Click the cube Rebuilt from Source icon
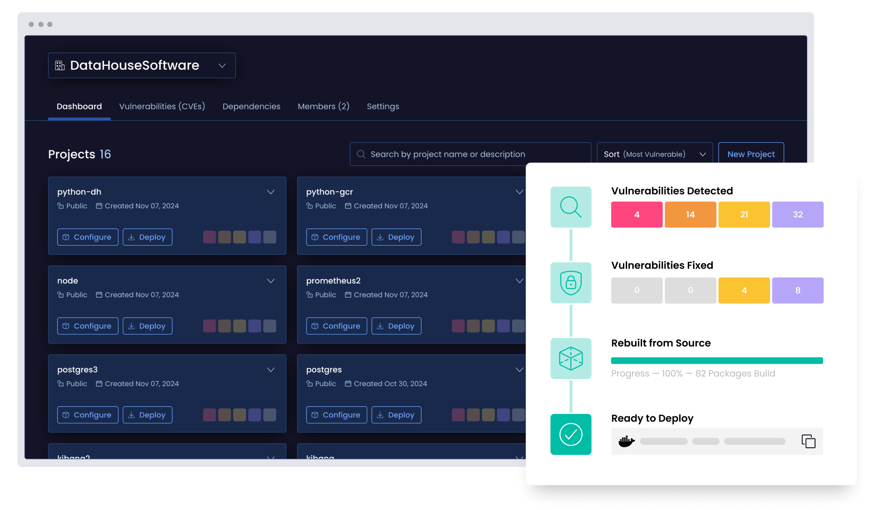 [x=570, y=358]
